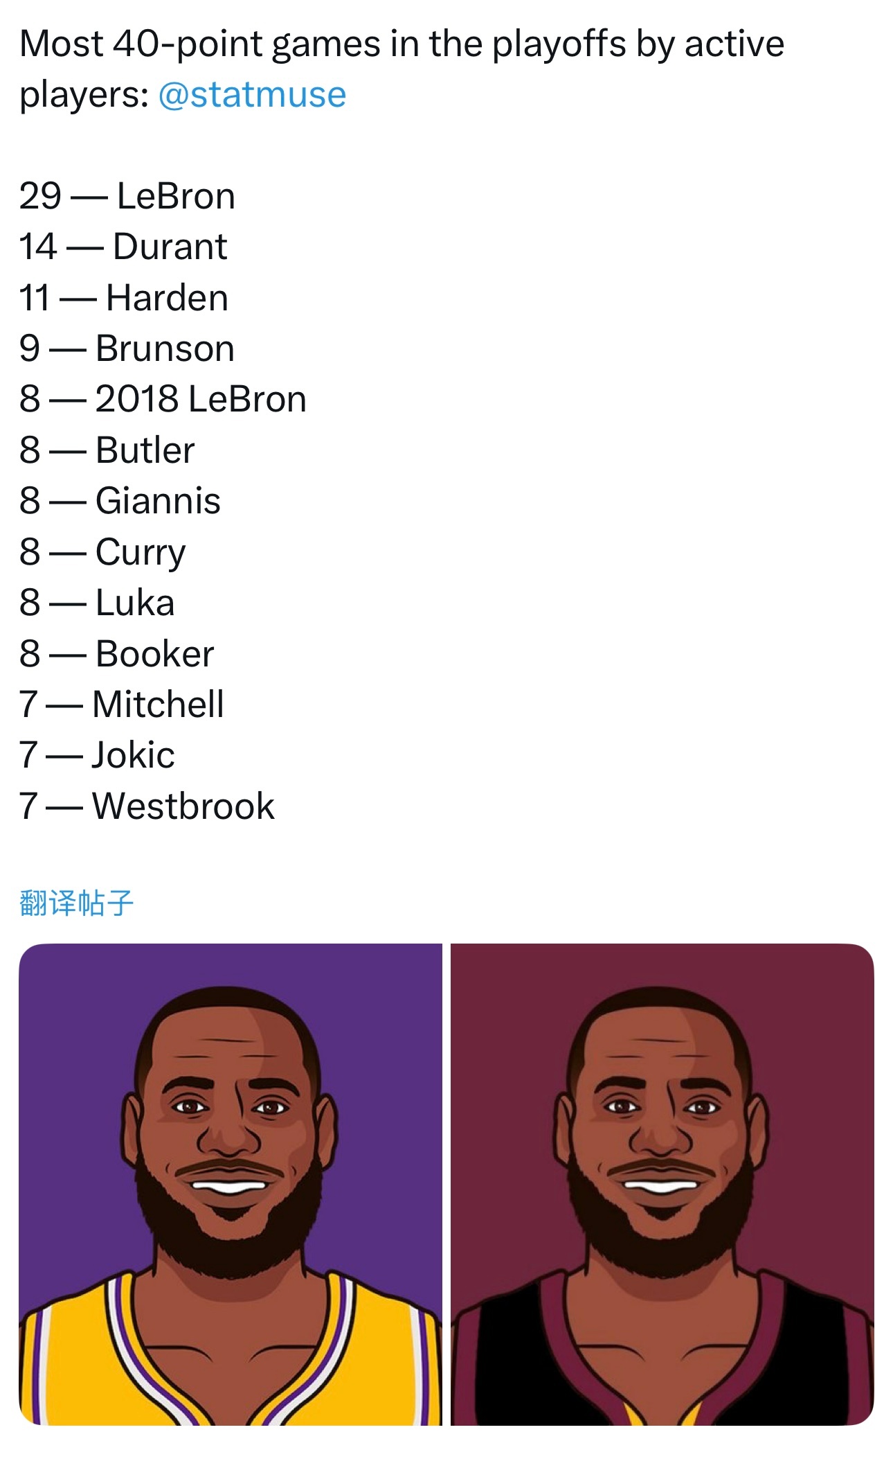This screenshot has height=1459, width=893.
Task: Click the '29 — LeBron' line
Action: tap(127, 196)
